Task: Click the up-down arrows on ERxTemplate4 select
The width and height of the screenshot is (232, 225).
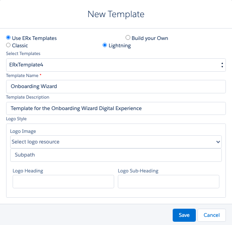Action: point(222,65)
